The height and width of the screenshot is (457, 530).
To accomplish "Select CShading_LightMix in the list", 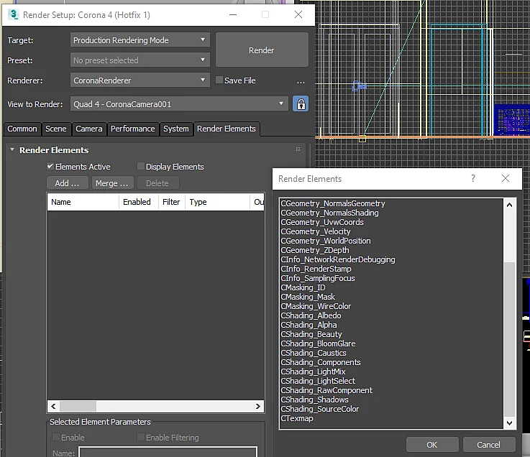I will (313, 371).
